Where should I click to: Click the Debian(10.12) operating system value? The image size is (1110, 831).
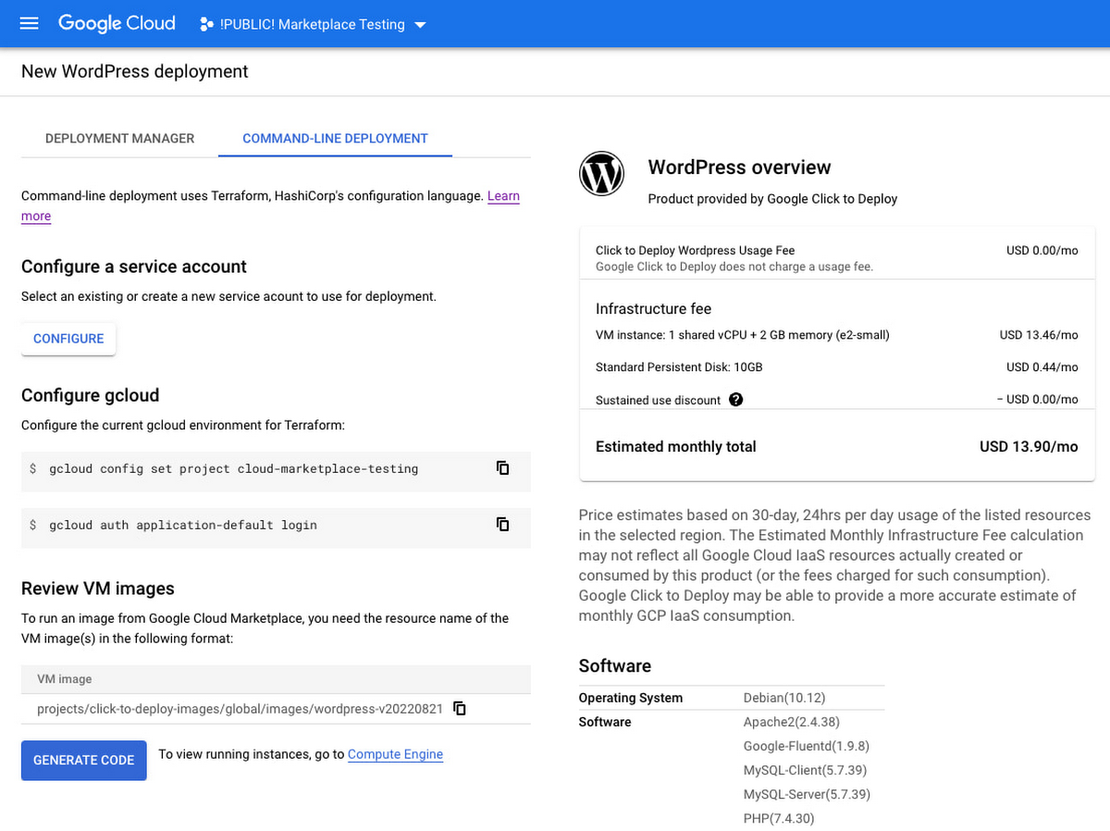(x=784, y=698)
